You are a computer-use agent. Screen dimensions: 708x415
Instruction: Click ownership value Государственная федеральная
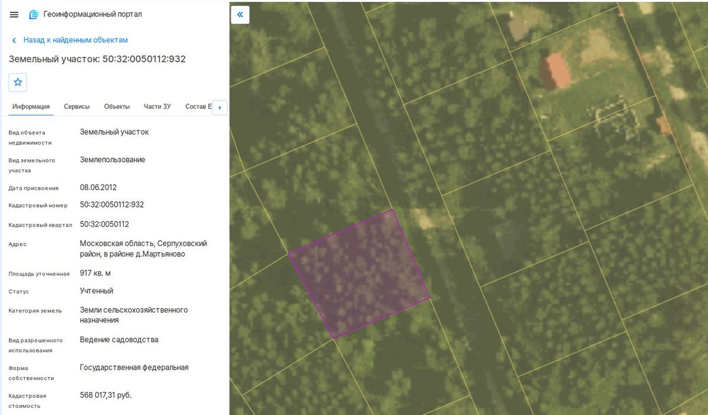pos(135,367)
